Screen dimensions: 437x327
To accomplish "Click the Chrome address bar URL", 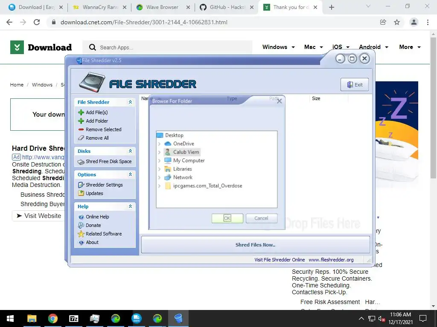I will click(x=144, y=22).
